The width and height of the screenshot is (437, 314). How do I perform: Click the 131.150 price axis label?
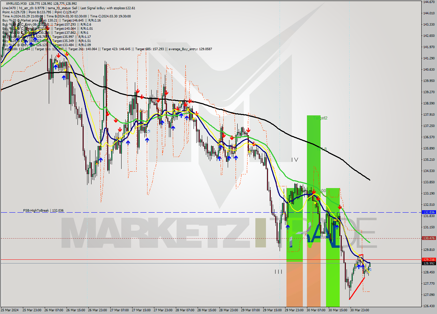(x=429, y=227)
